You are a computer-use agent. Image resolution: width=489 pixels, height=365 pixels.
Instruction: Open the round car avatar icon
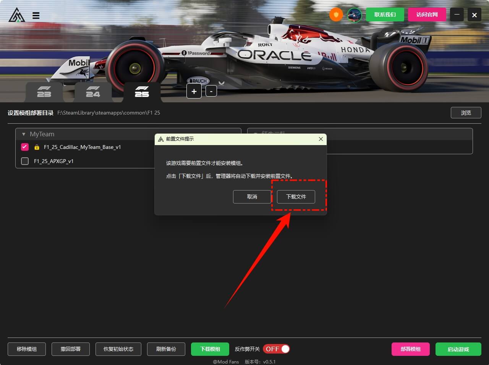tap(354, 15)
